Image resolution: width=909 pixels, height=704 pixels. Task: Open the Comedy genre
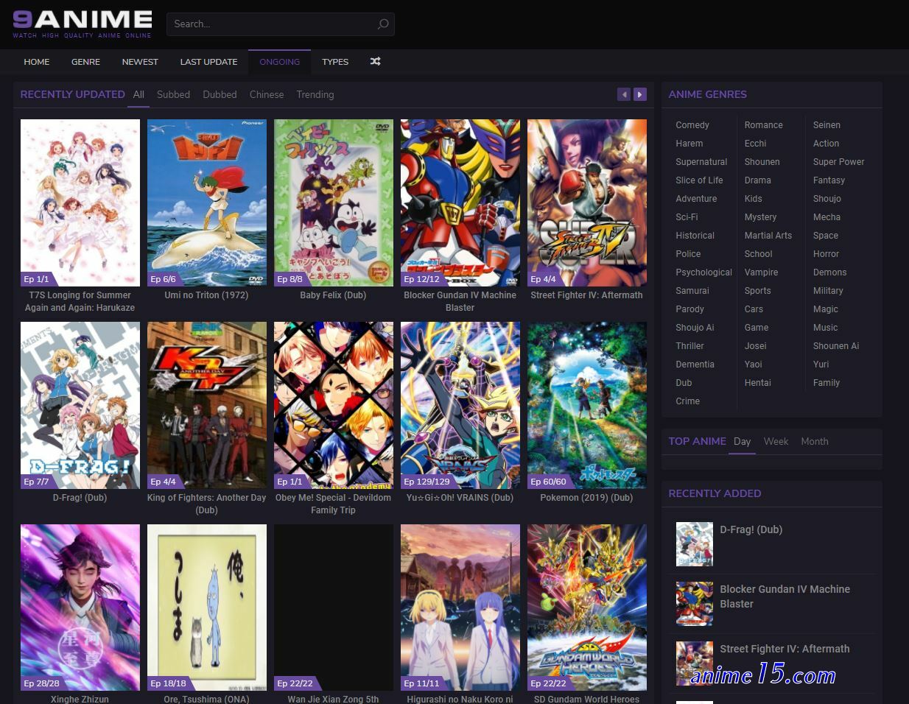point(692,125)
